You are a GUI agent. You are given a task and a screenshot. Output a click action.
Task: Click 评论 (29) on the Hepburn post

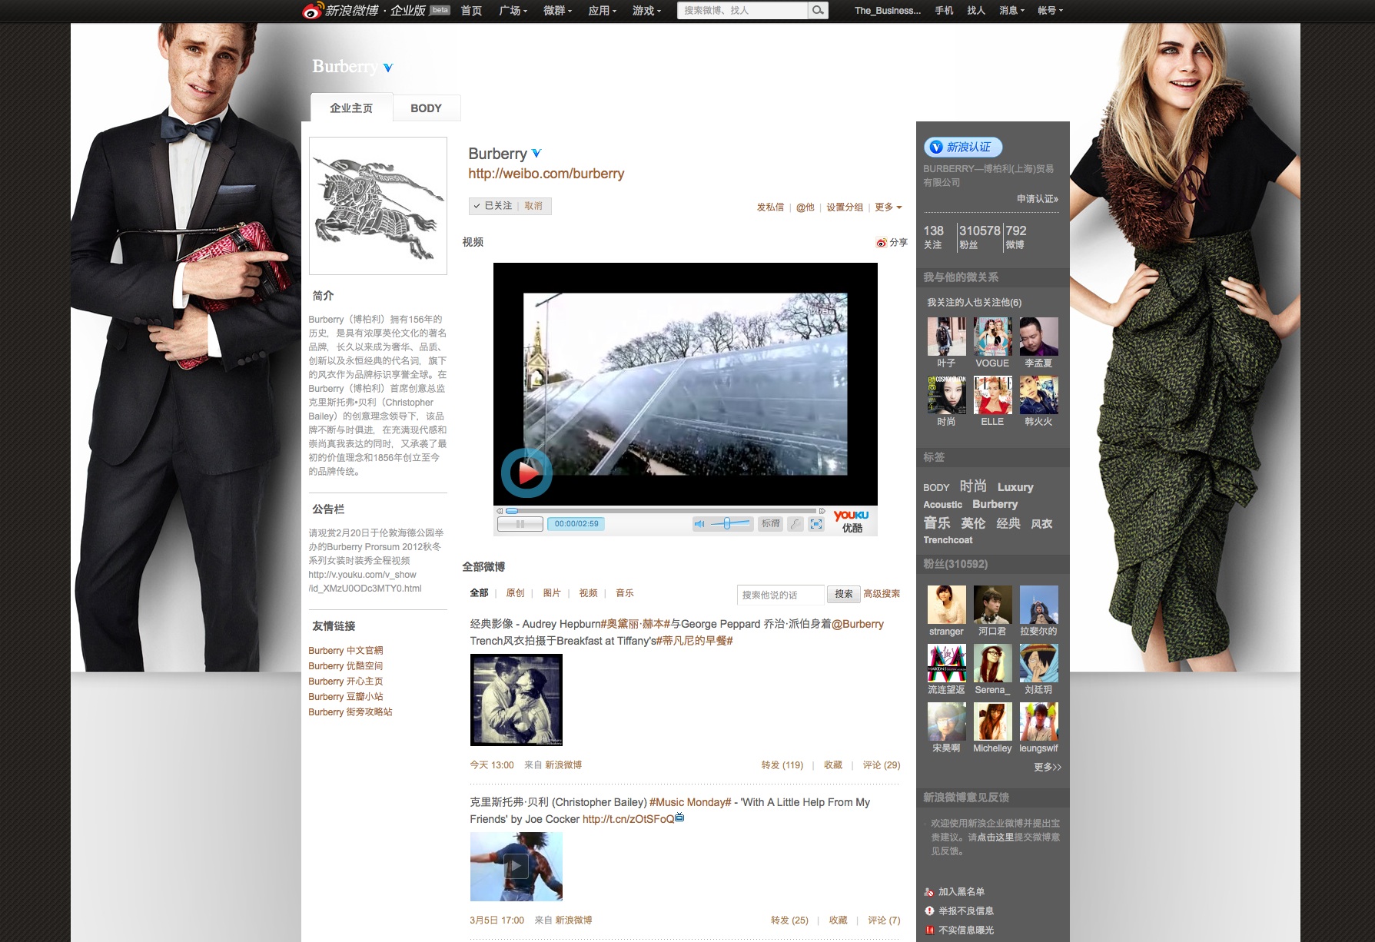click(882, 765)
